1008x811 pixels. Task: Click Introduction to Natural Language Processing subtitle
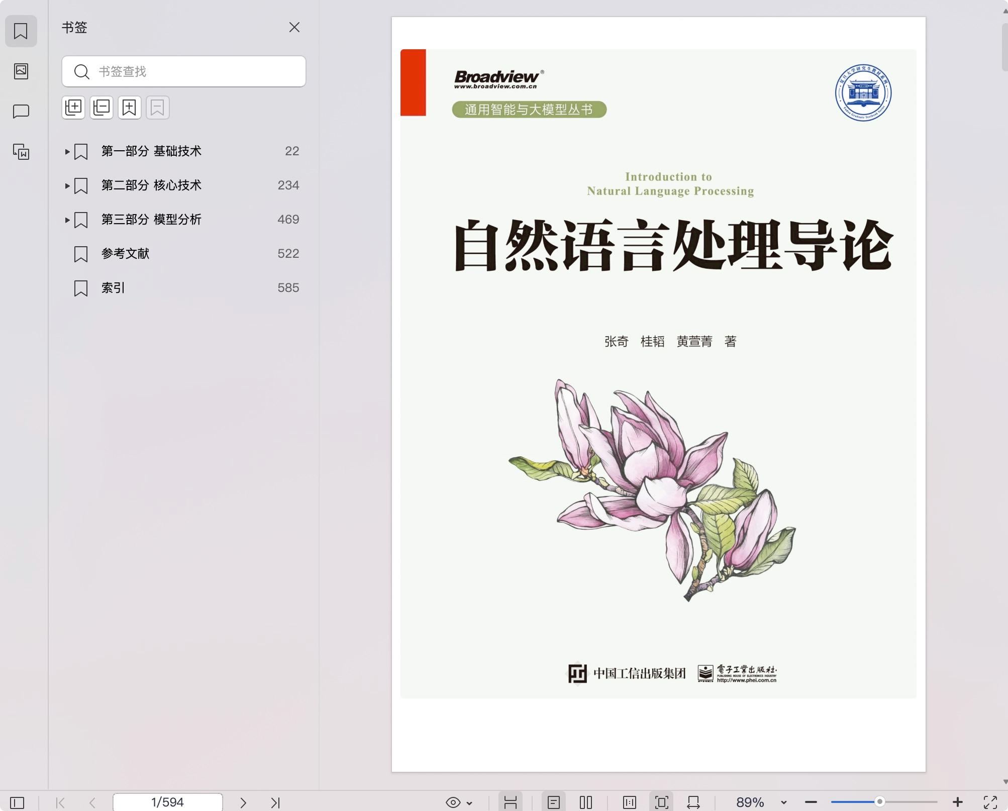(670, 184)
